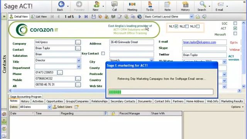Sort notes by Record Manager column

click(134, 113)
